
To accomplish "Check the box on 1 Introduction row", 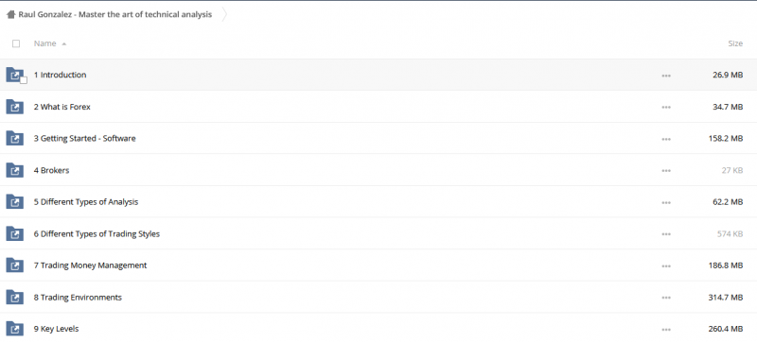I will click(23, 80).
